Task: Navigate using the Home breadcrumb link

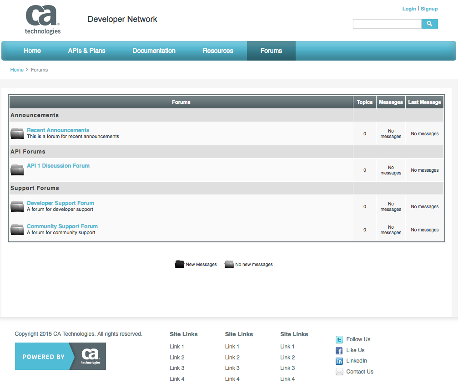Action: click(x=17, y=70)
